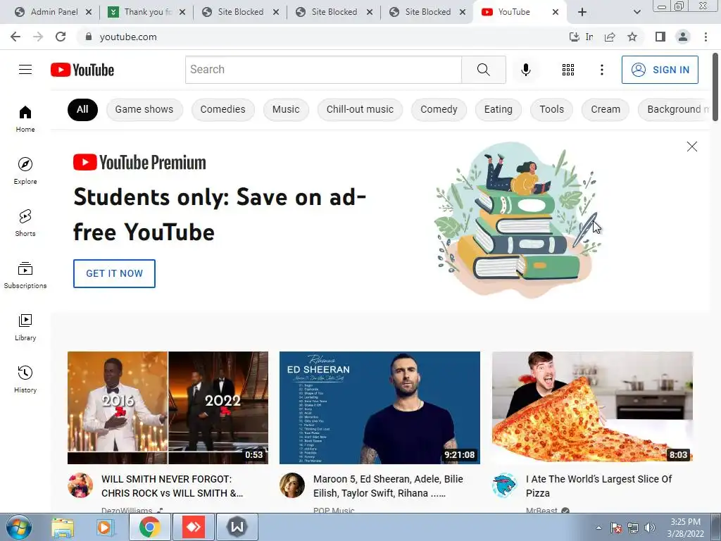Click the SIGN IN button
Screen dimensions: 721x541
(x=660, y=70)
